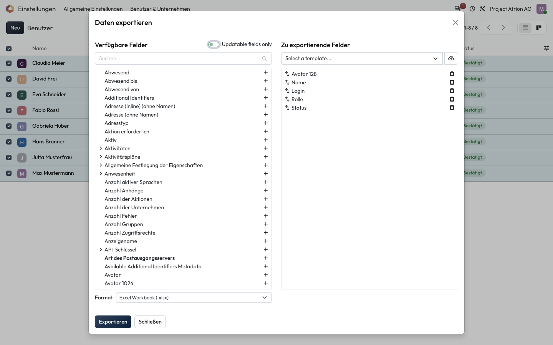Focus the Suchen field search box
This screenshot has width=553, height=345.
pyautogui.click(x=183, y=58)
